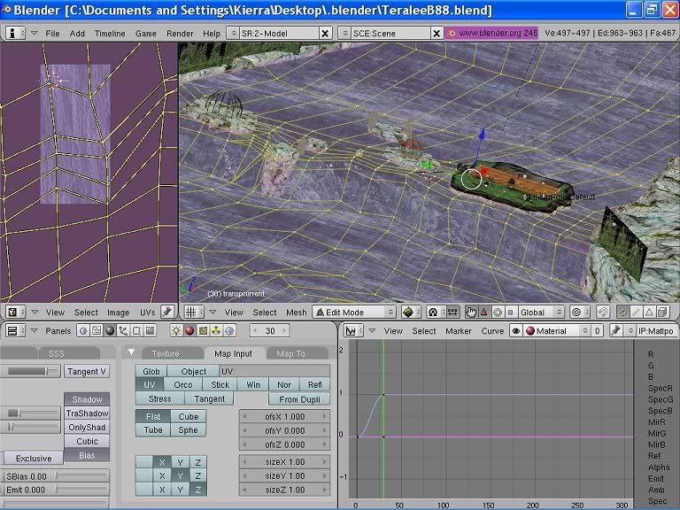680x510 pixels.
Task: Open the UV/Image editor window type selector
Action: (x=15, y=312)
